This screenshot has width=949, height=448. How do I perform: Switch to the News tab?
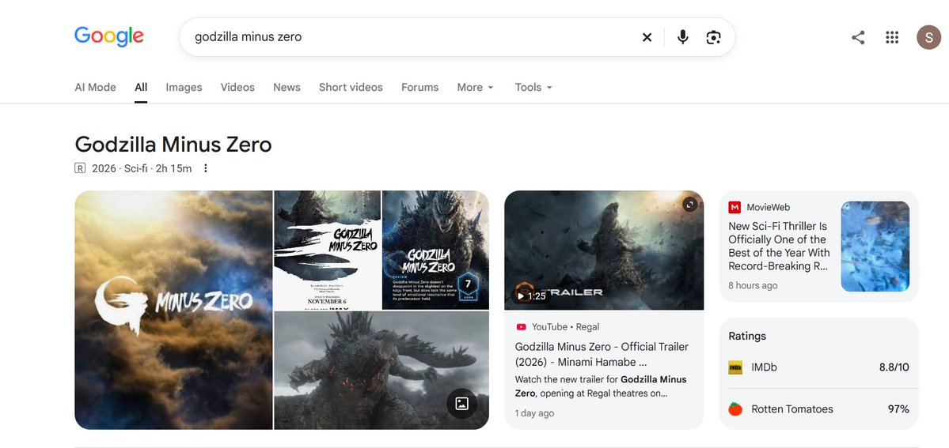(287, 87)
